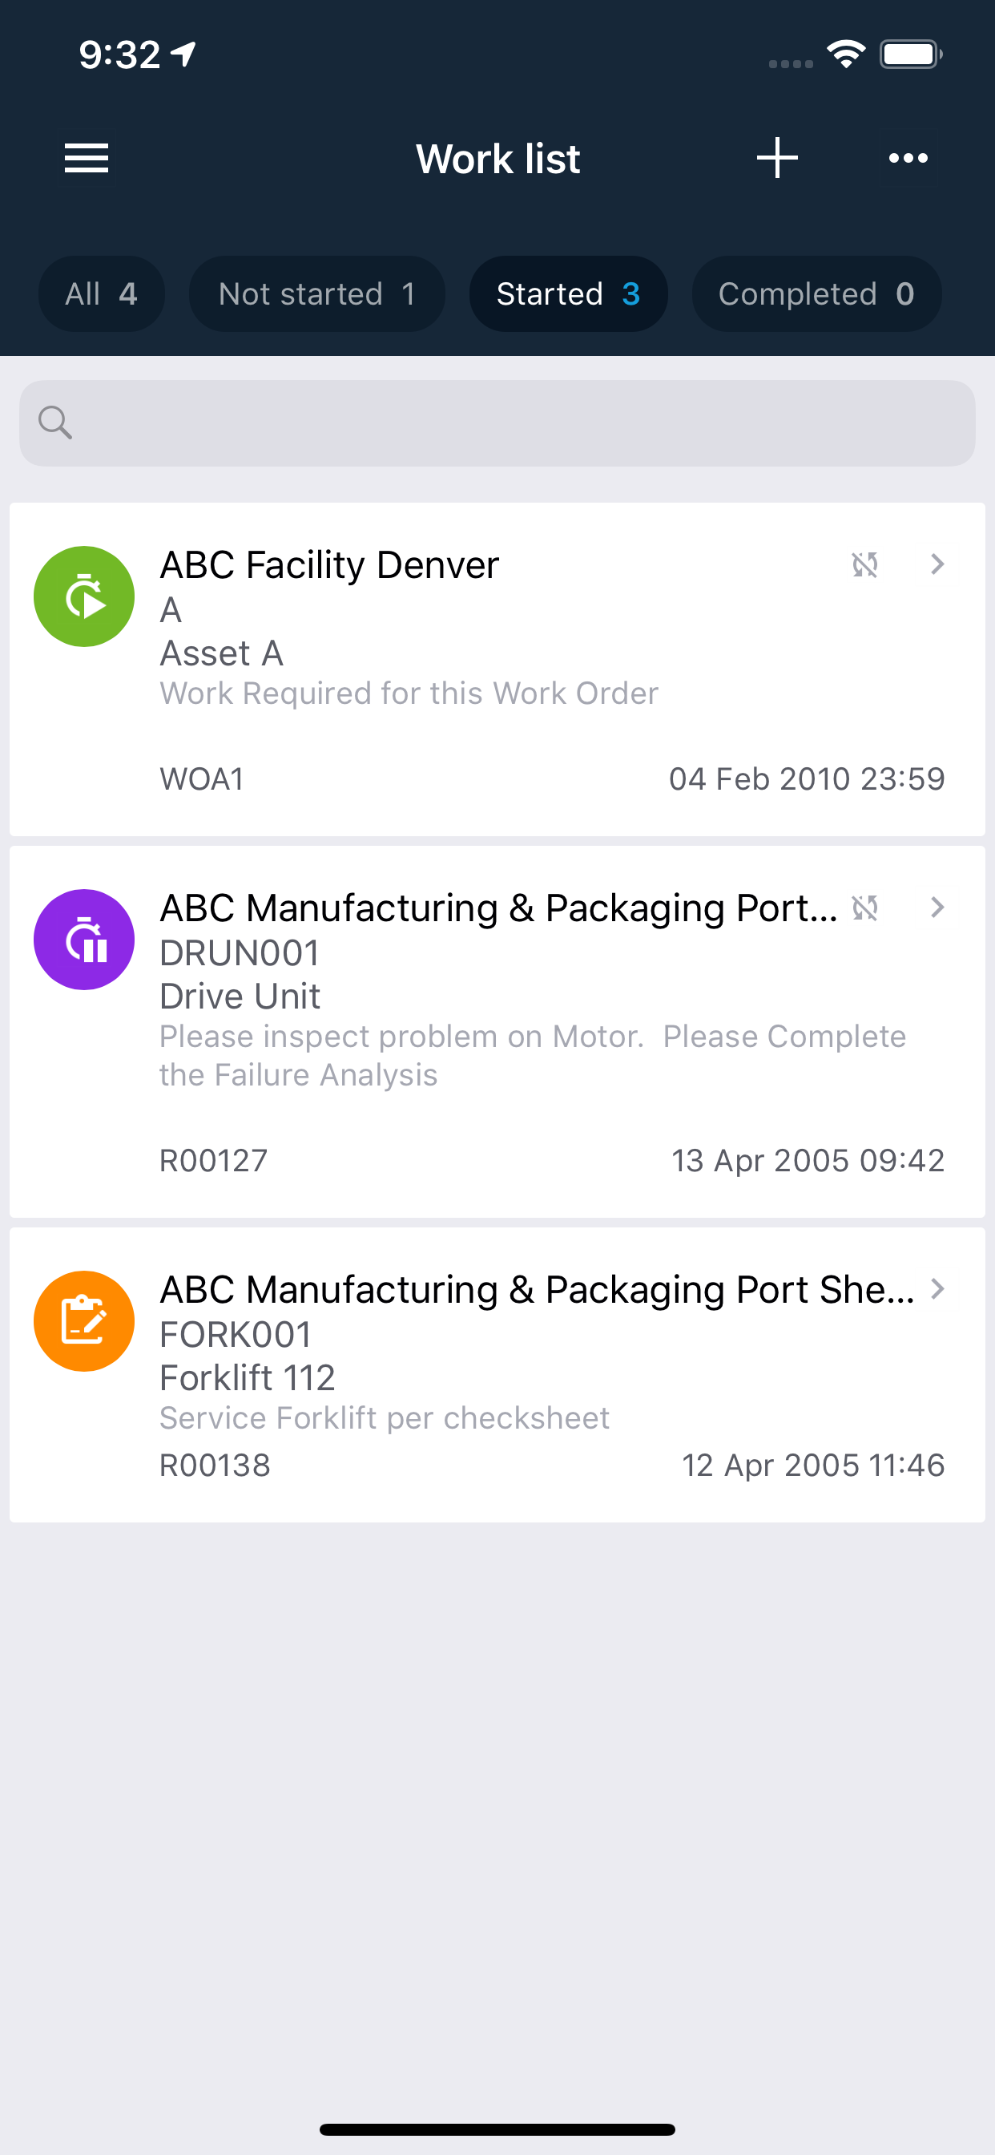Tap the sync-off icon on ABC Facility Denver
995x2155 pixels.
point(864,564)
